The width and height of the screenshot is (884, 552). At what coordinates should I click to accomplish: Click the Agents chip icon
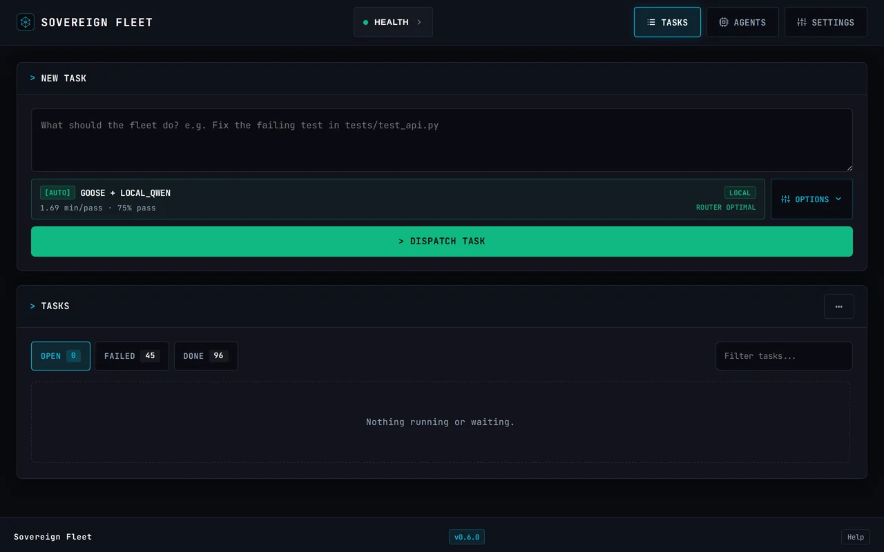(724, 22)
